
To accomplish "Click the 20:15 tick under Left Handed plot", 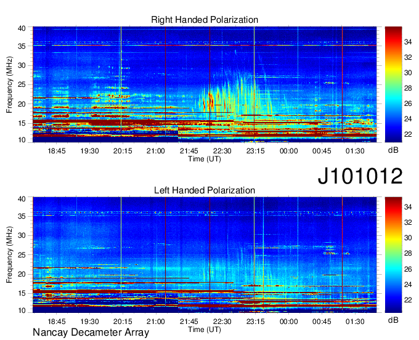I will click(x=123, y=322).
